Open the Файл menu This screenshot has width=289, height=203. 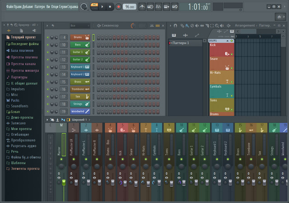[x=10, y=7]
